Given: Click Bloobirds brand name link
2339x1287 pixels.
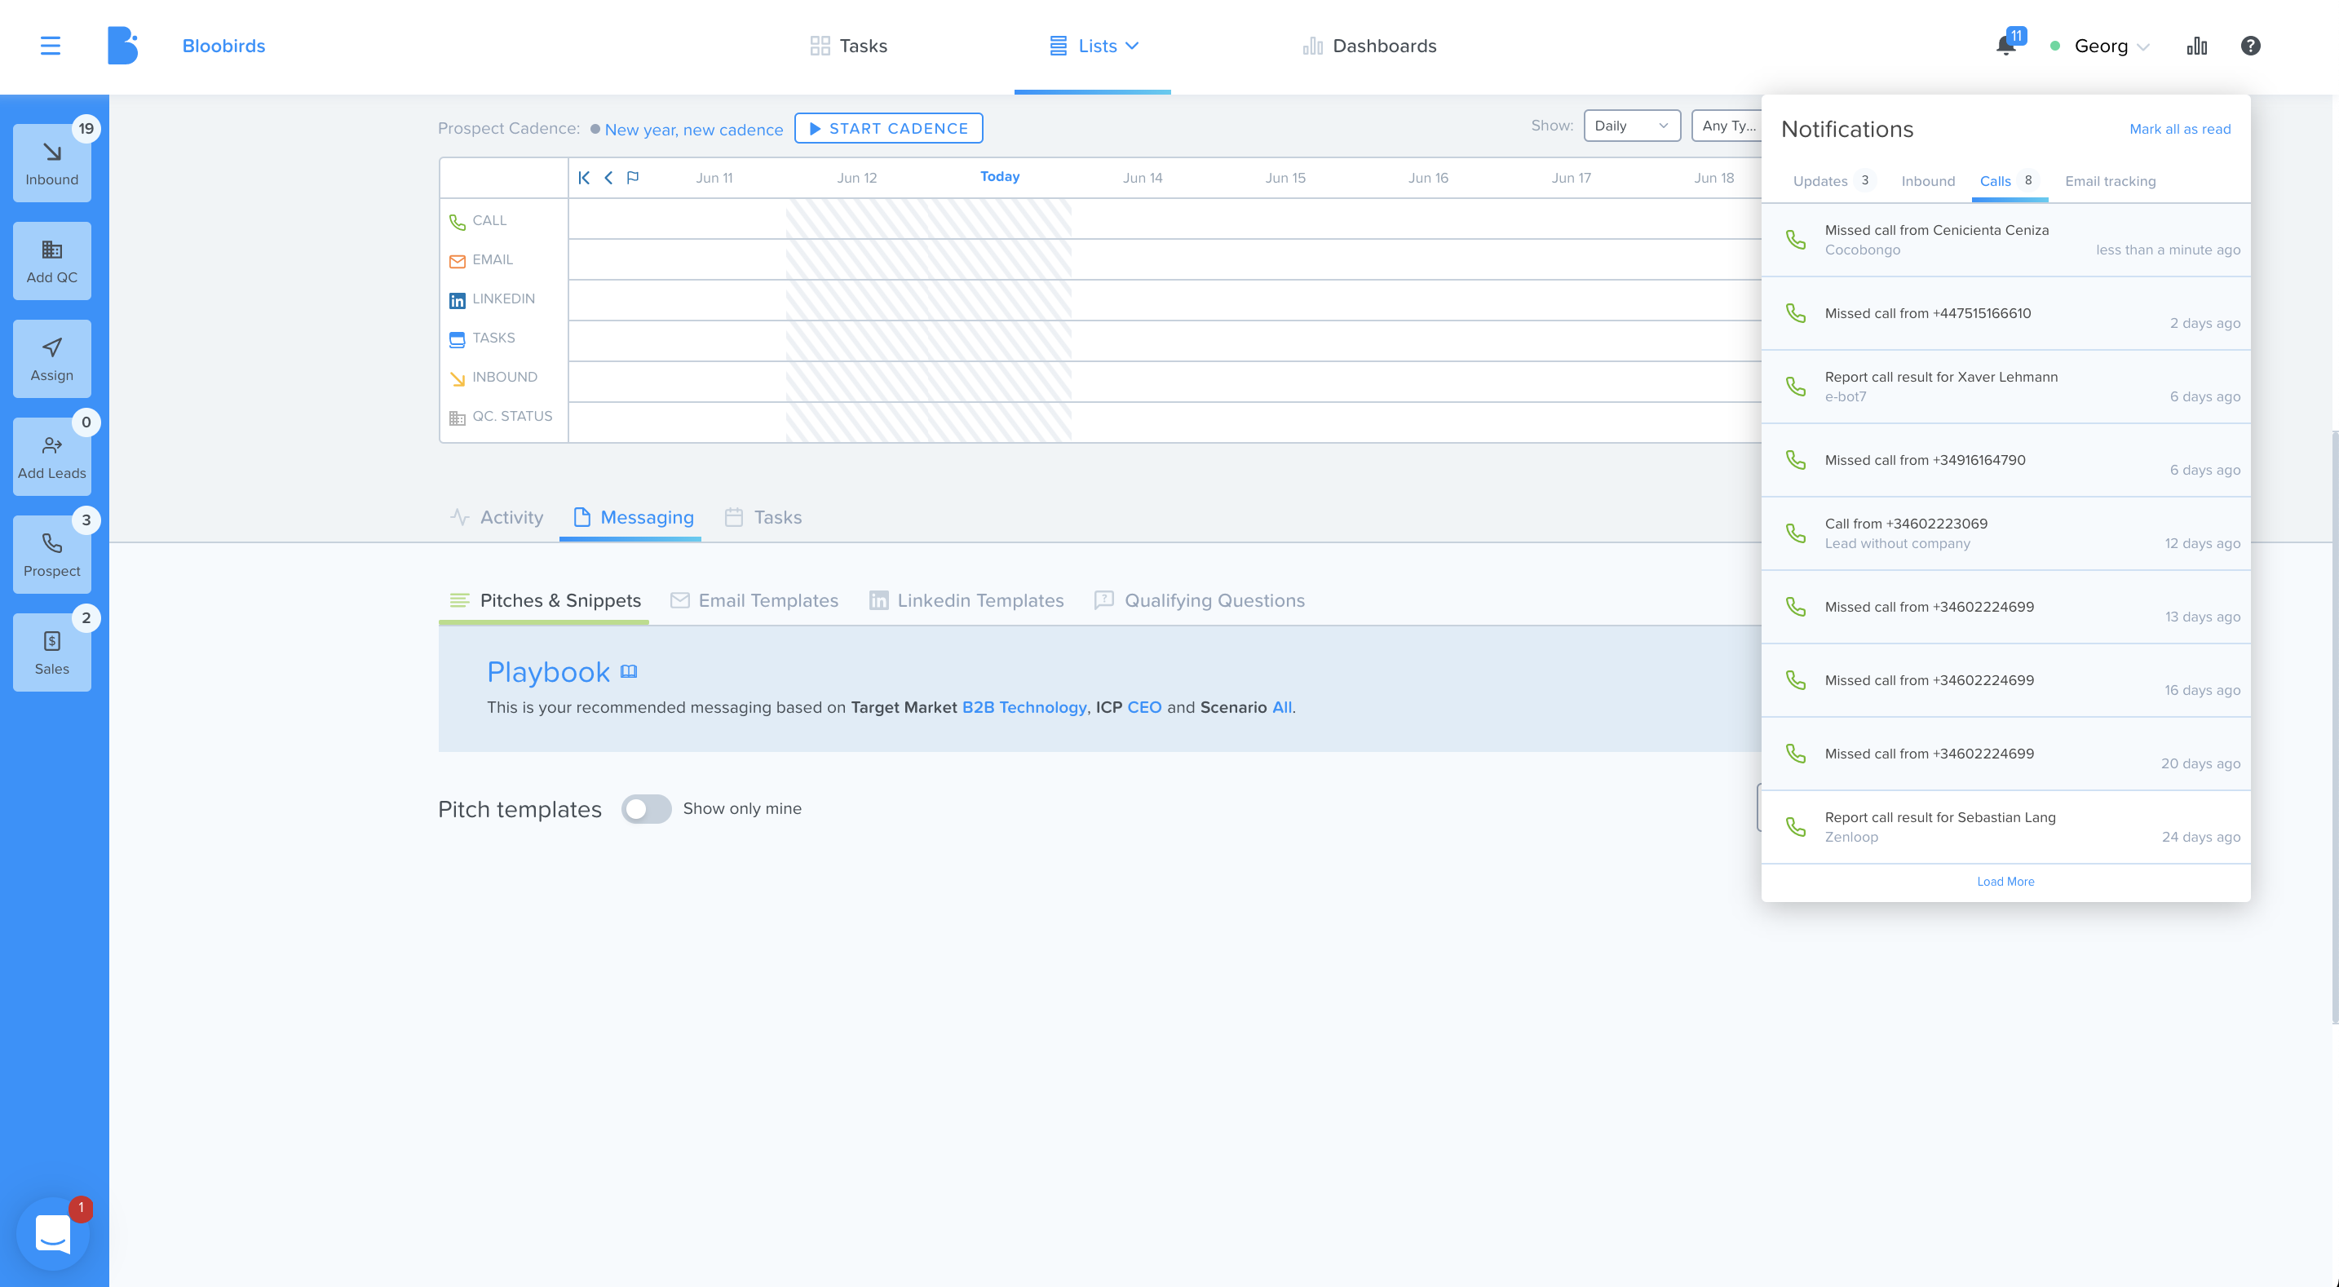Looking at the screenshot, I should [223, 46].
